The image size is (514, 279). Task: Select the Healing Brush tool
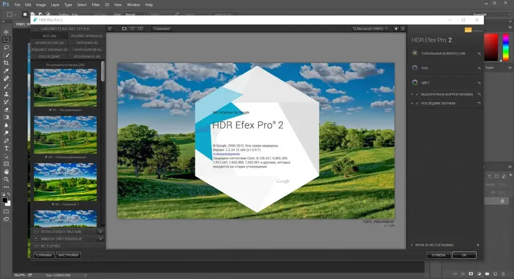click(6, 78)
